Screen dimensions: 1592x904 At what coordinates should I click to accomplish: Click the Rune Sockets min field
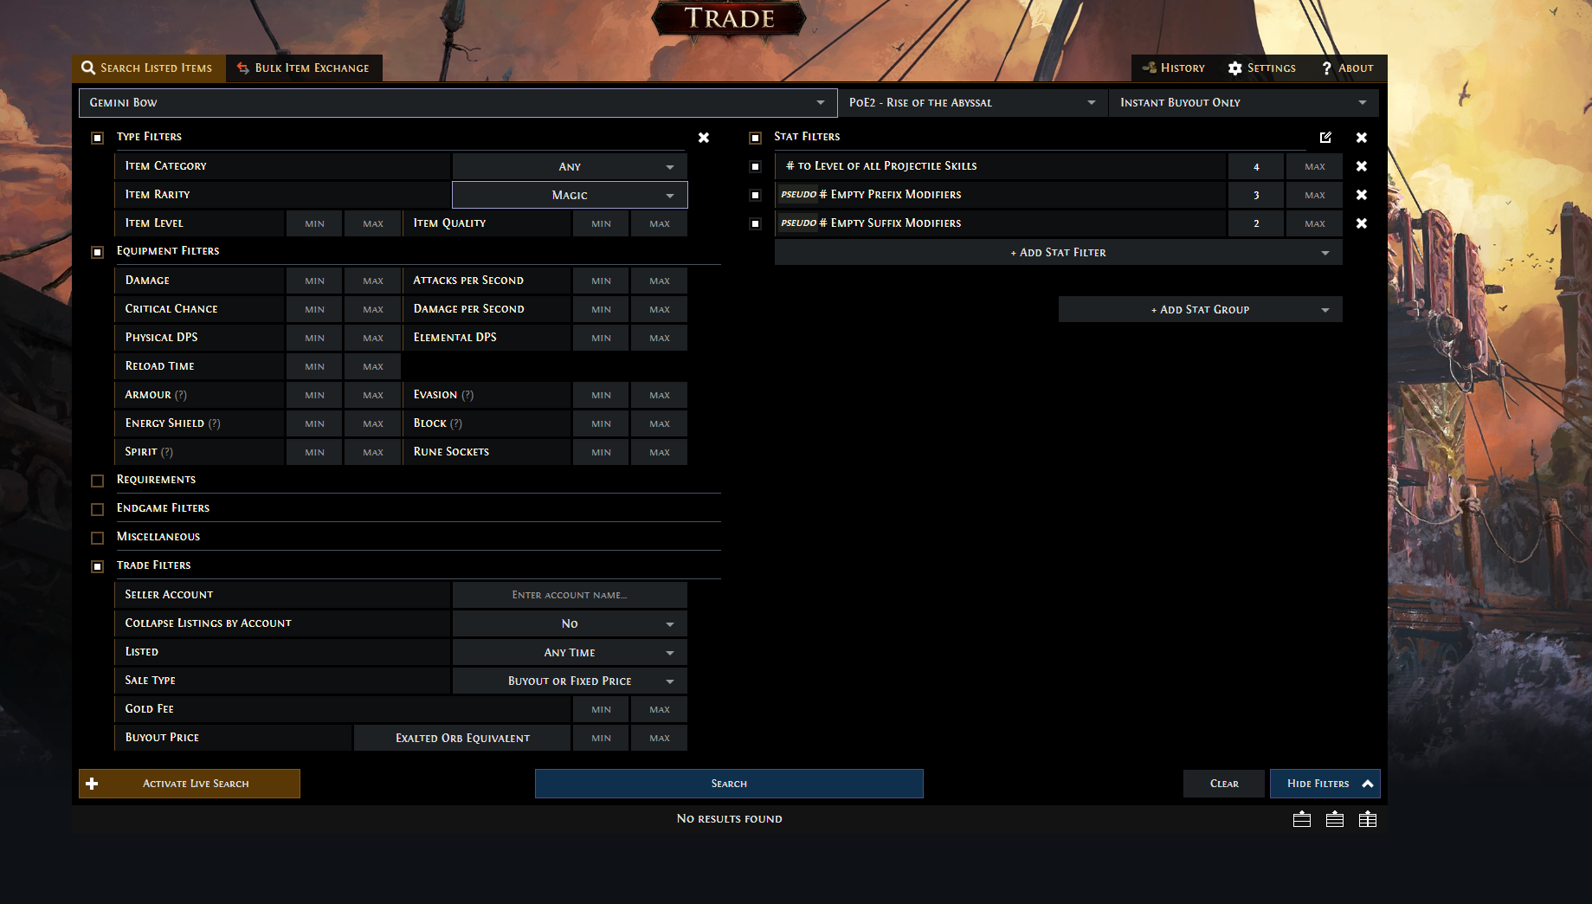coord(601,452)
